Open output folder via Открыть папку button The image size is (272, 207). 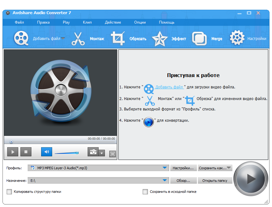click(215, 180)
